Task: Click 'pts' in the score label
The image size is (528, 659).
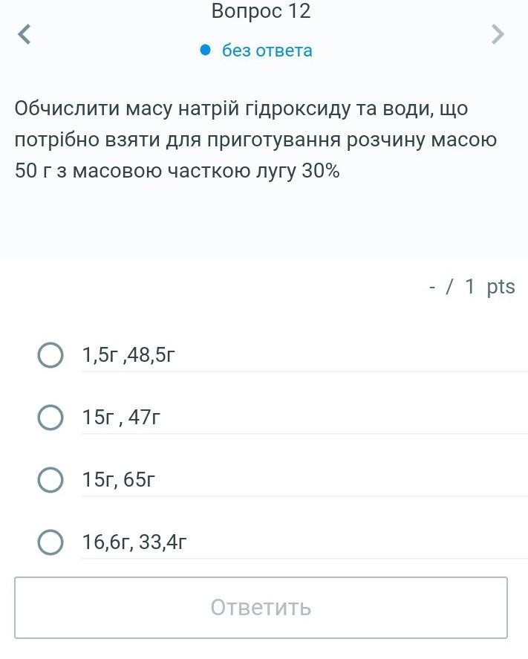Action: (x=501, y=287)
